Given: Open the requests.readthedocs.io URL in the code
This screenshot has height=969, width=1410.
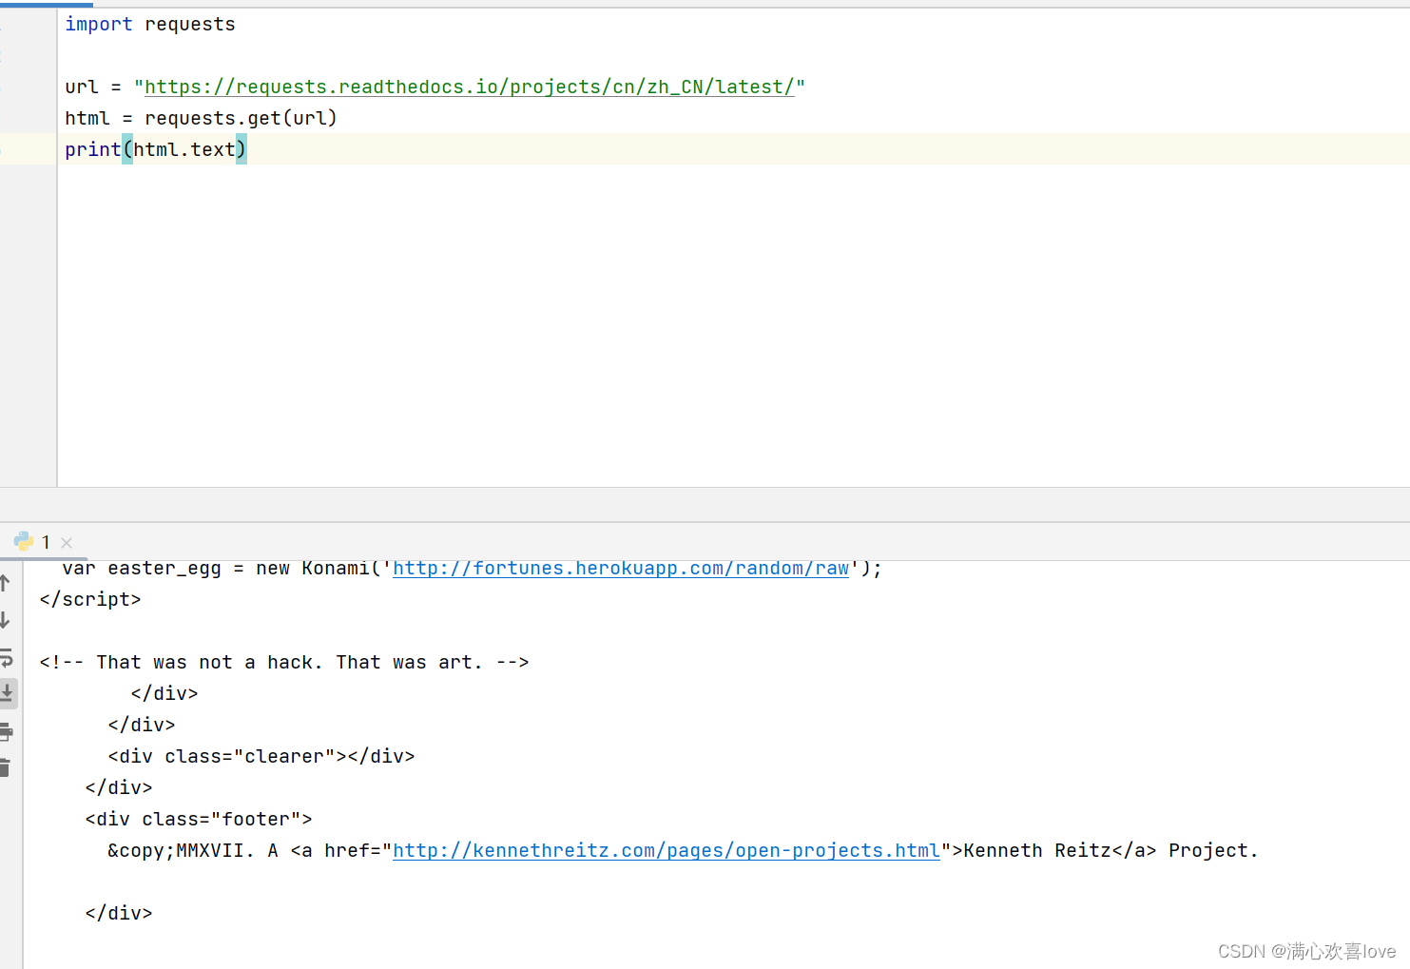Looking at the screenshot, I should 470,87.
